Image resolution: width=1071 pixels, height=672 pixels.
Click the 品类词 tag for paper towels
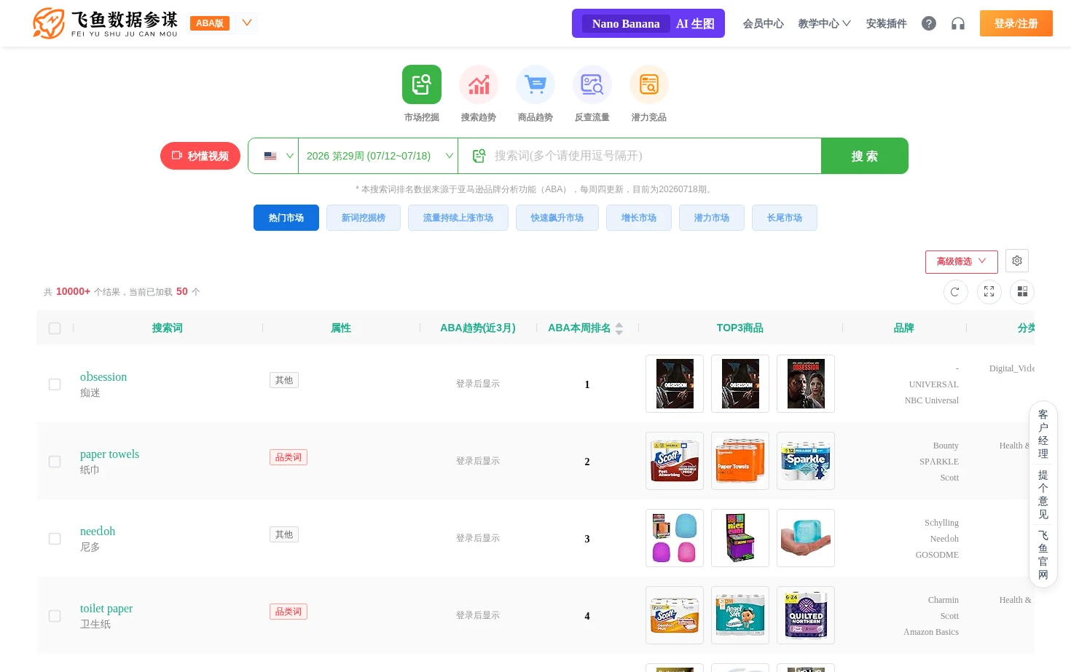289,457
